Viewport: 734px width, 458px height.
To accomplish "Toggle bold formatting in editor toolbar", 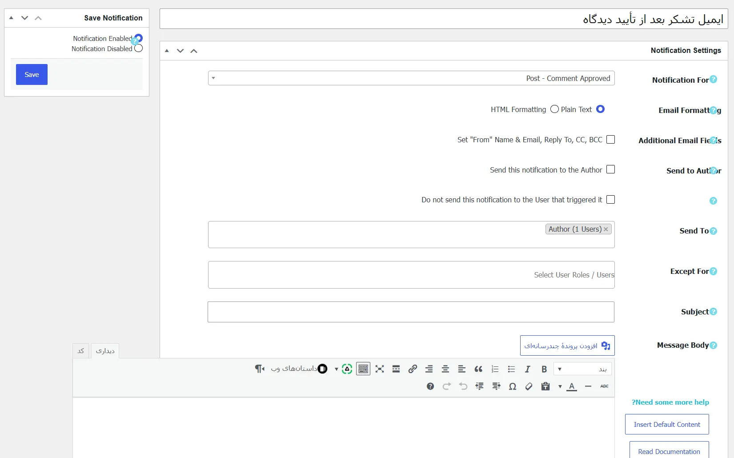I will pyautogui.click(x=544, y=369).
